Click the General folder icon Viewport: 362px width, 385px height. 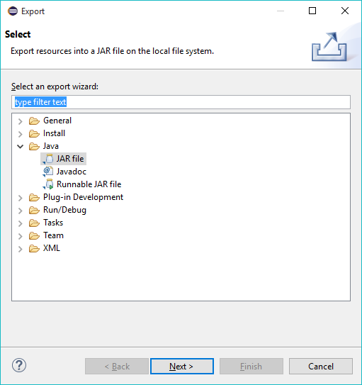[34, 121]
